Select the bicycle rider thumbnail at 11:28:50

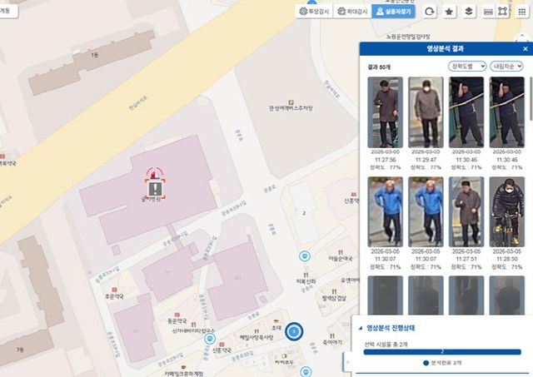(x=506, y=211)
